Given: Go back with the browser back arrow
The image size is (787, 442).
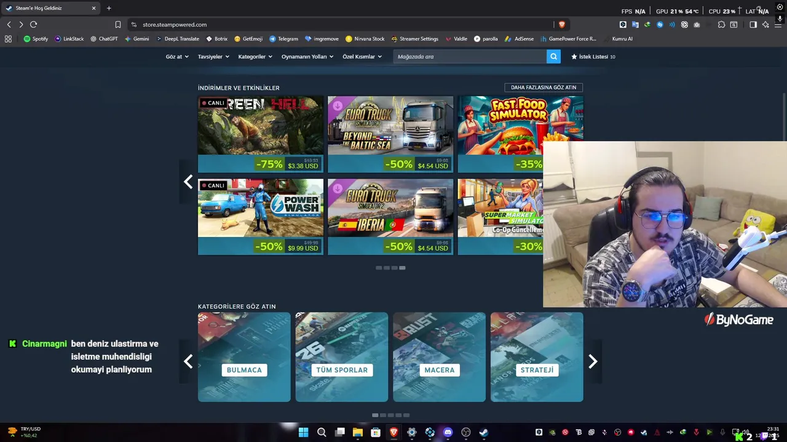Looking at the screenshot, I should [9, 25].
